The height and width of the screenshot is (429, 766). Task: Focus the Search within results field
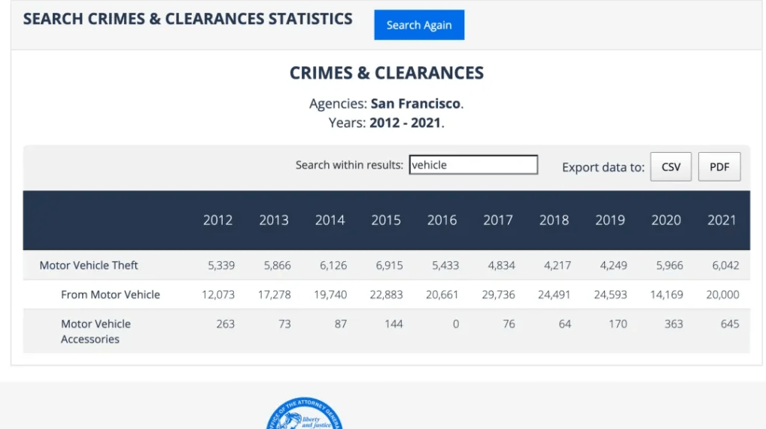point(473,165)
